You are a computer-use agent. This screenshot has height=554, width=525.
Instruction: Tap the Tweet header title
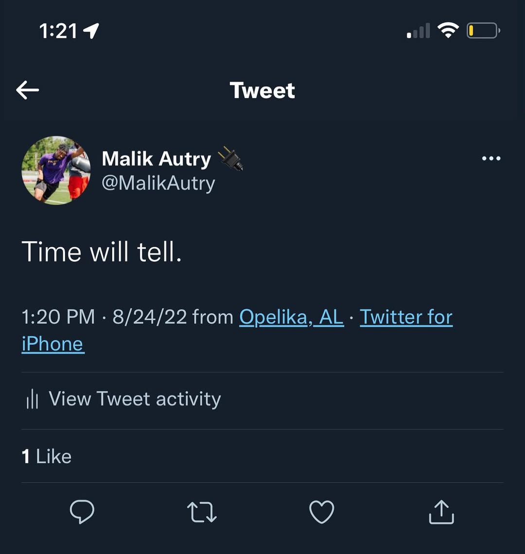point(262,90)
